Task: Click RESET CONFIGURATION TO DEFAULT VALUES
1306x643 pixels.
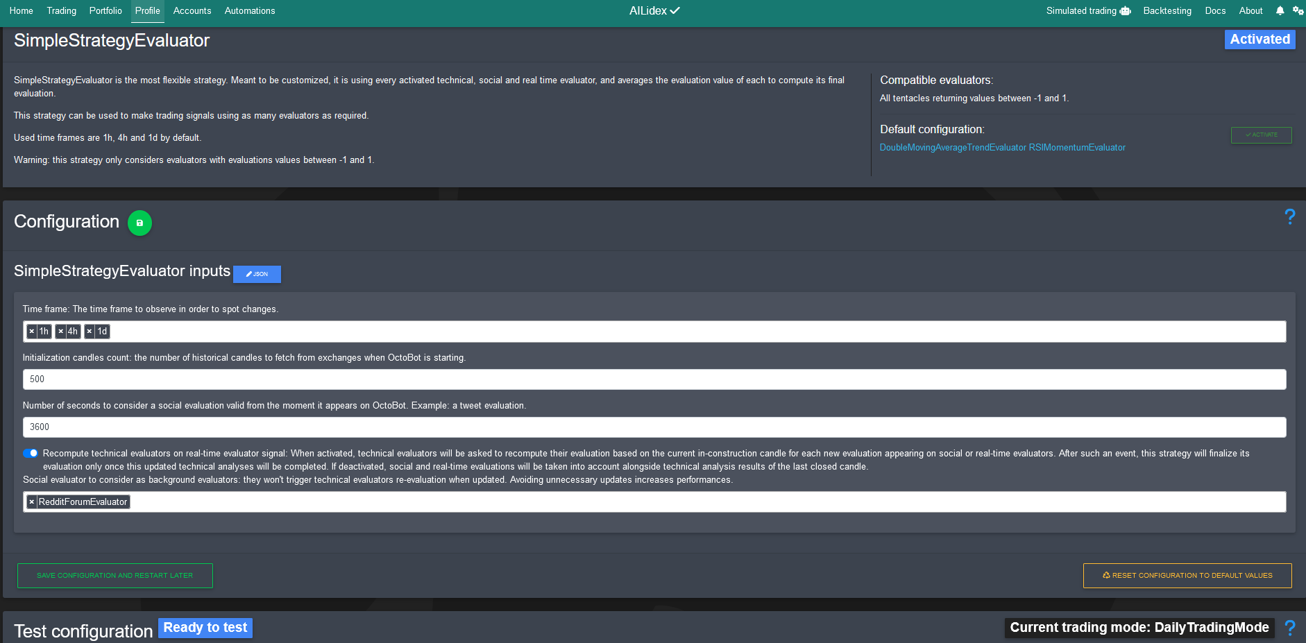Action: (x=1187, y=575)
